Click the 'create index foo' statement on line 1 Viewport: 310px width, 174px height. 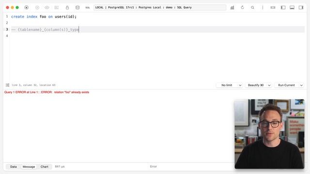tap(44, 16)
